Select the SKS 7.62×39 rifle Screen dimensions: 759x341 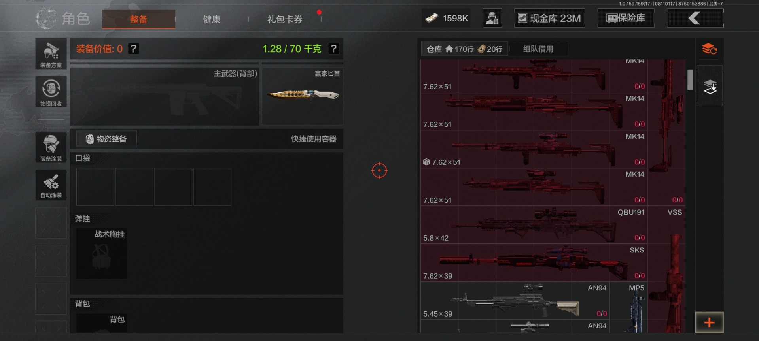pyautogui.click(x=534, y=263)
